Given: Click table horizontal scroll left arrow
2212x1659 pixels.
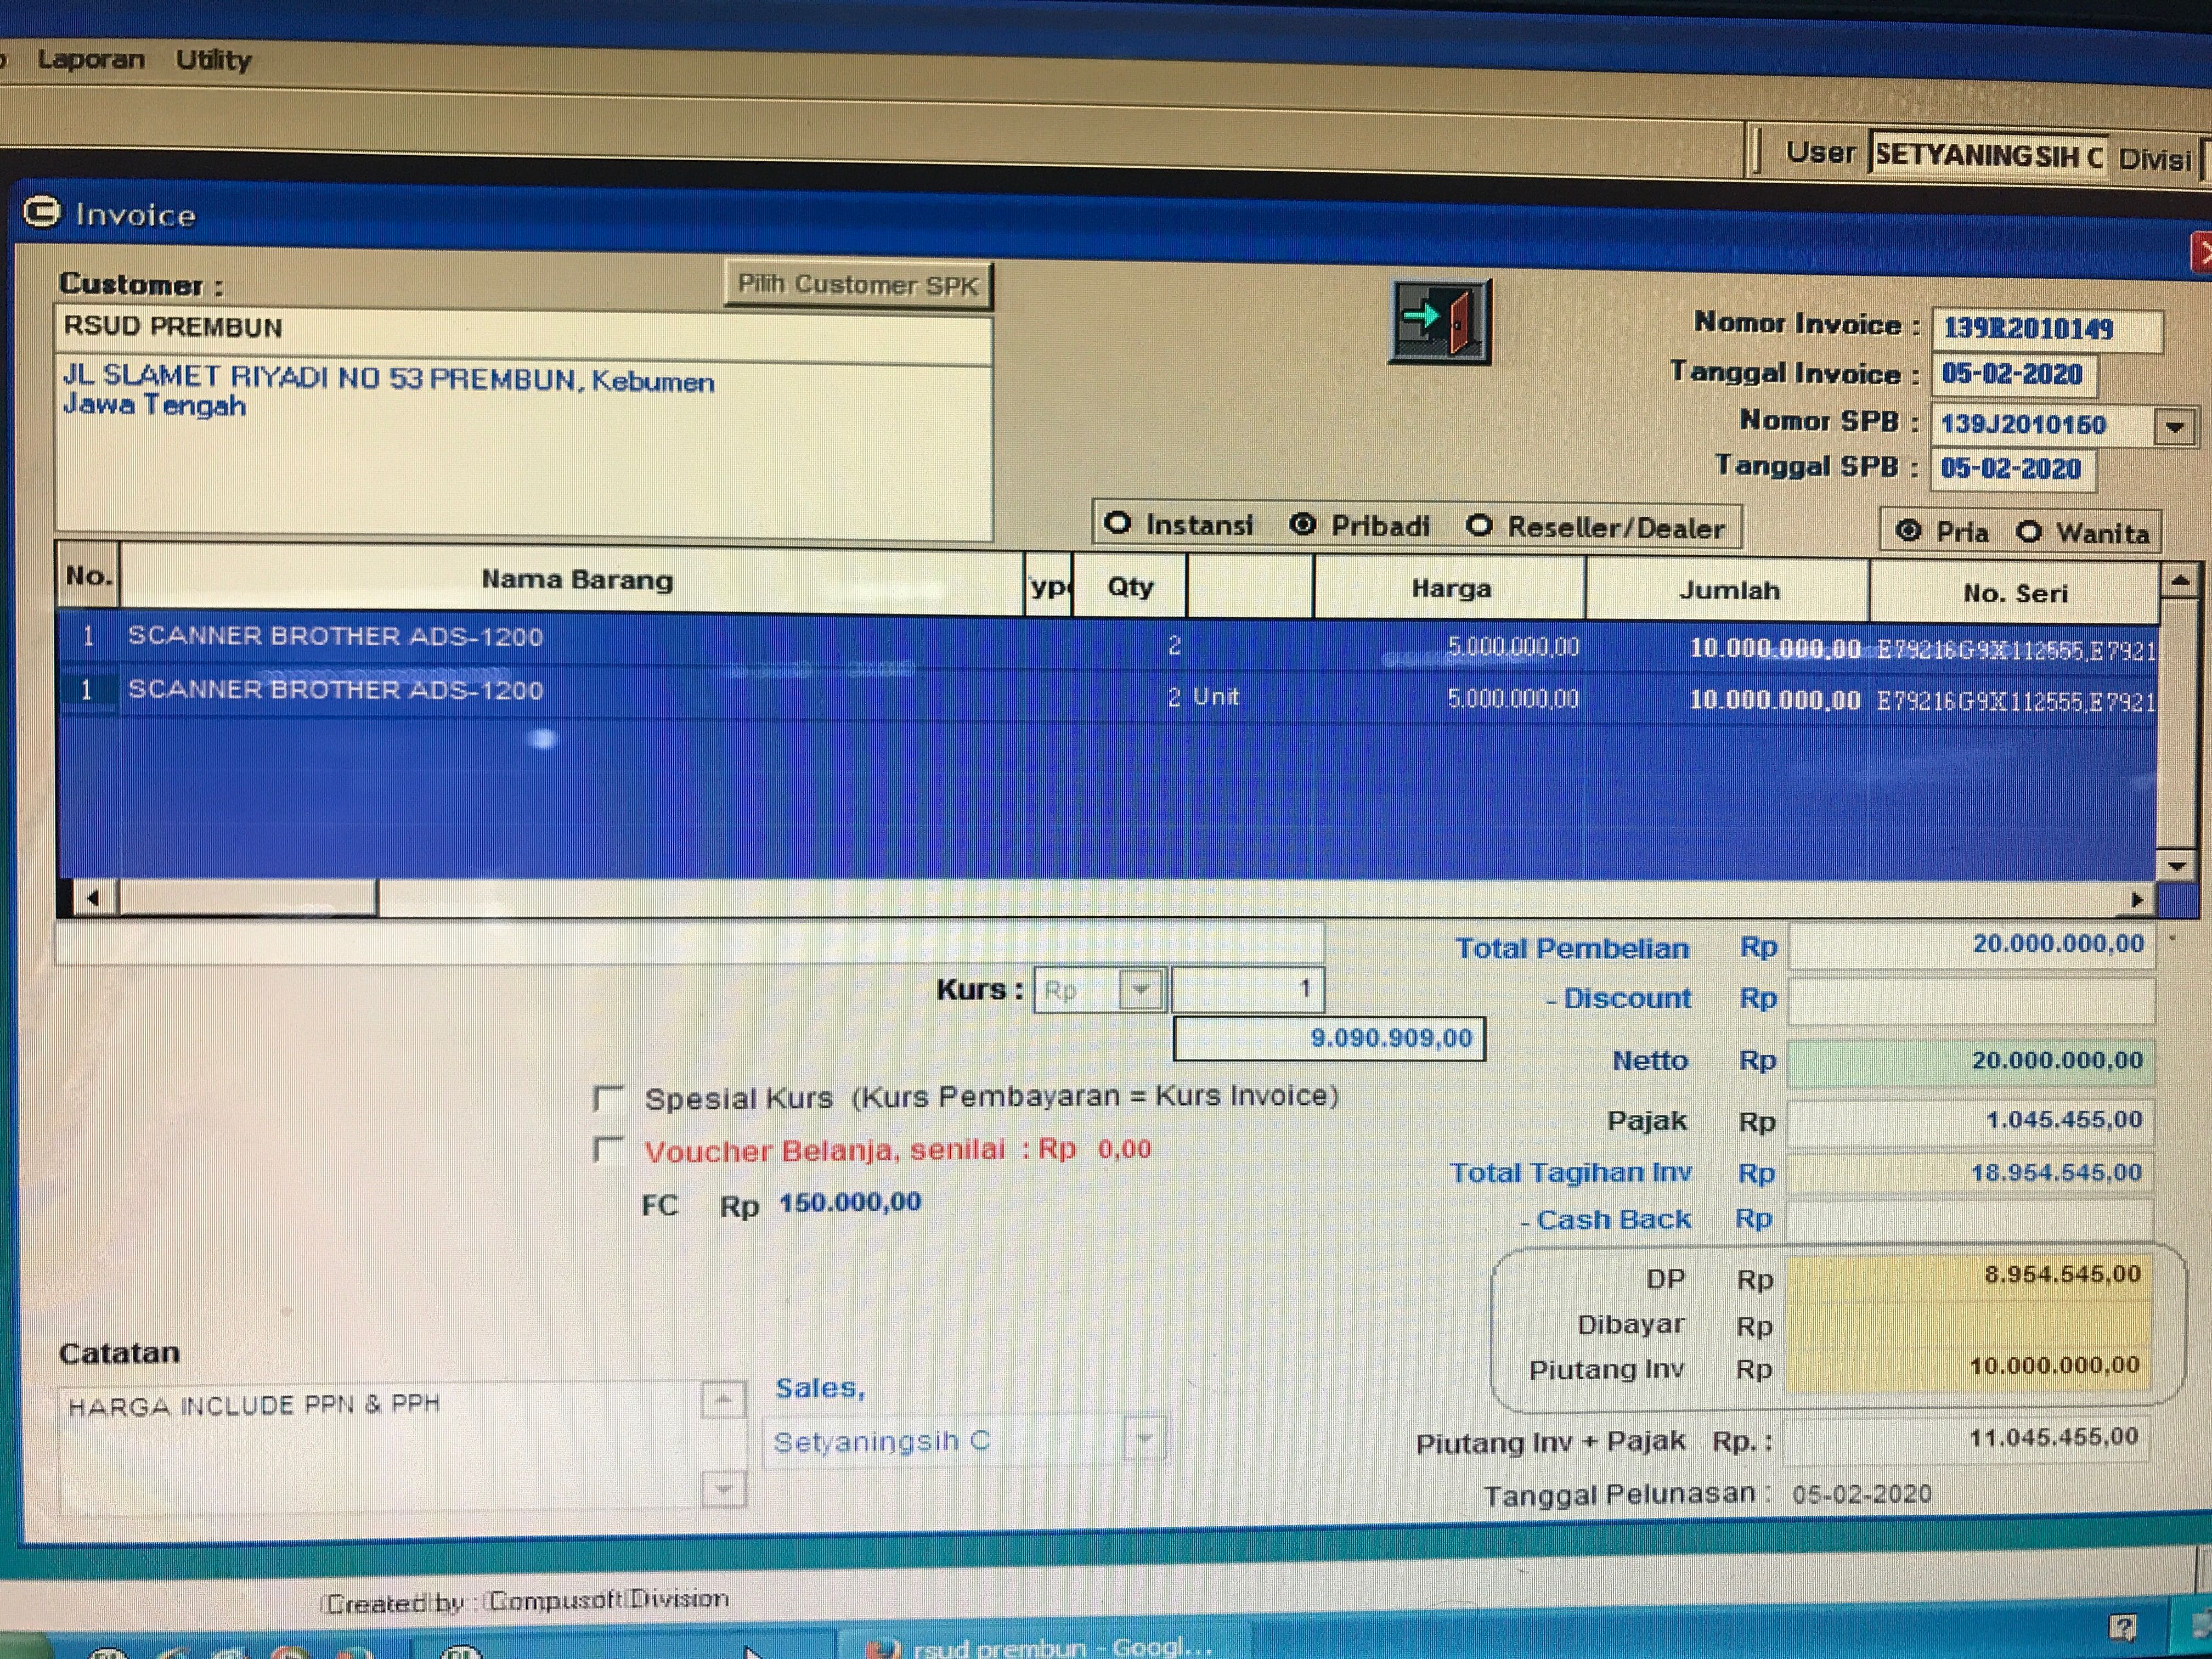Looking at the screenshot, I should 93,898.
